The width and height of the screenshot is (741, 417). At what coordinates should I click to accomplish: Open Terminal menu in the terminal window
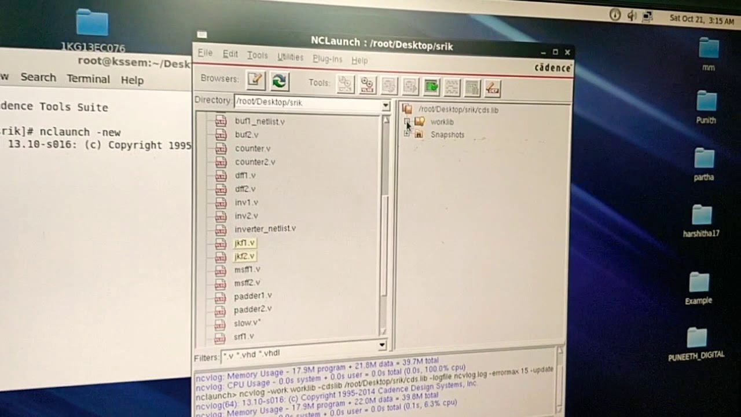(88, 79)
